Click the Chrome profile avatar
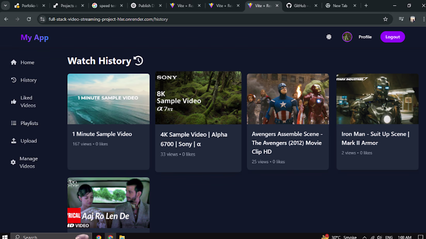This screenshot has width=426, height=239. point(412,19)
